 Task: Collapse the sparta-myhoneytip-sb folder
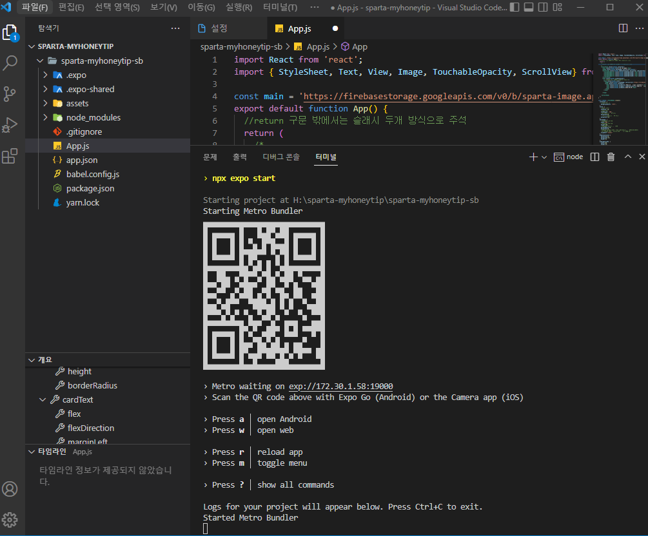click(x=40, y=61)
